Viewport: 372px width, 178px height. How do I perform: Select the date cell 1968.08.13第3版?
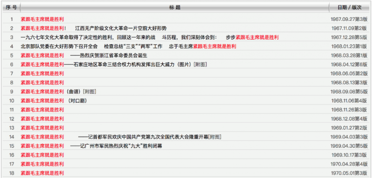(349, 82)
